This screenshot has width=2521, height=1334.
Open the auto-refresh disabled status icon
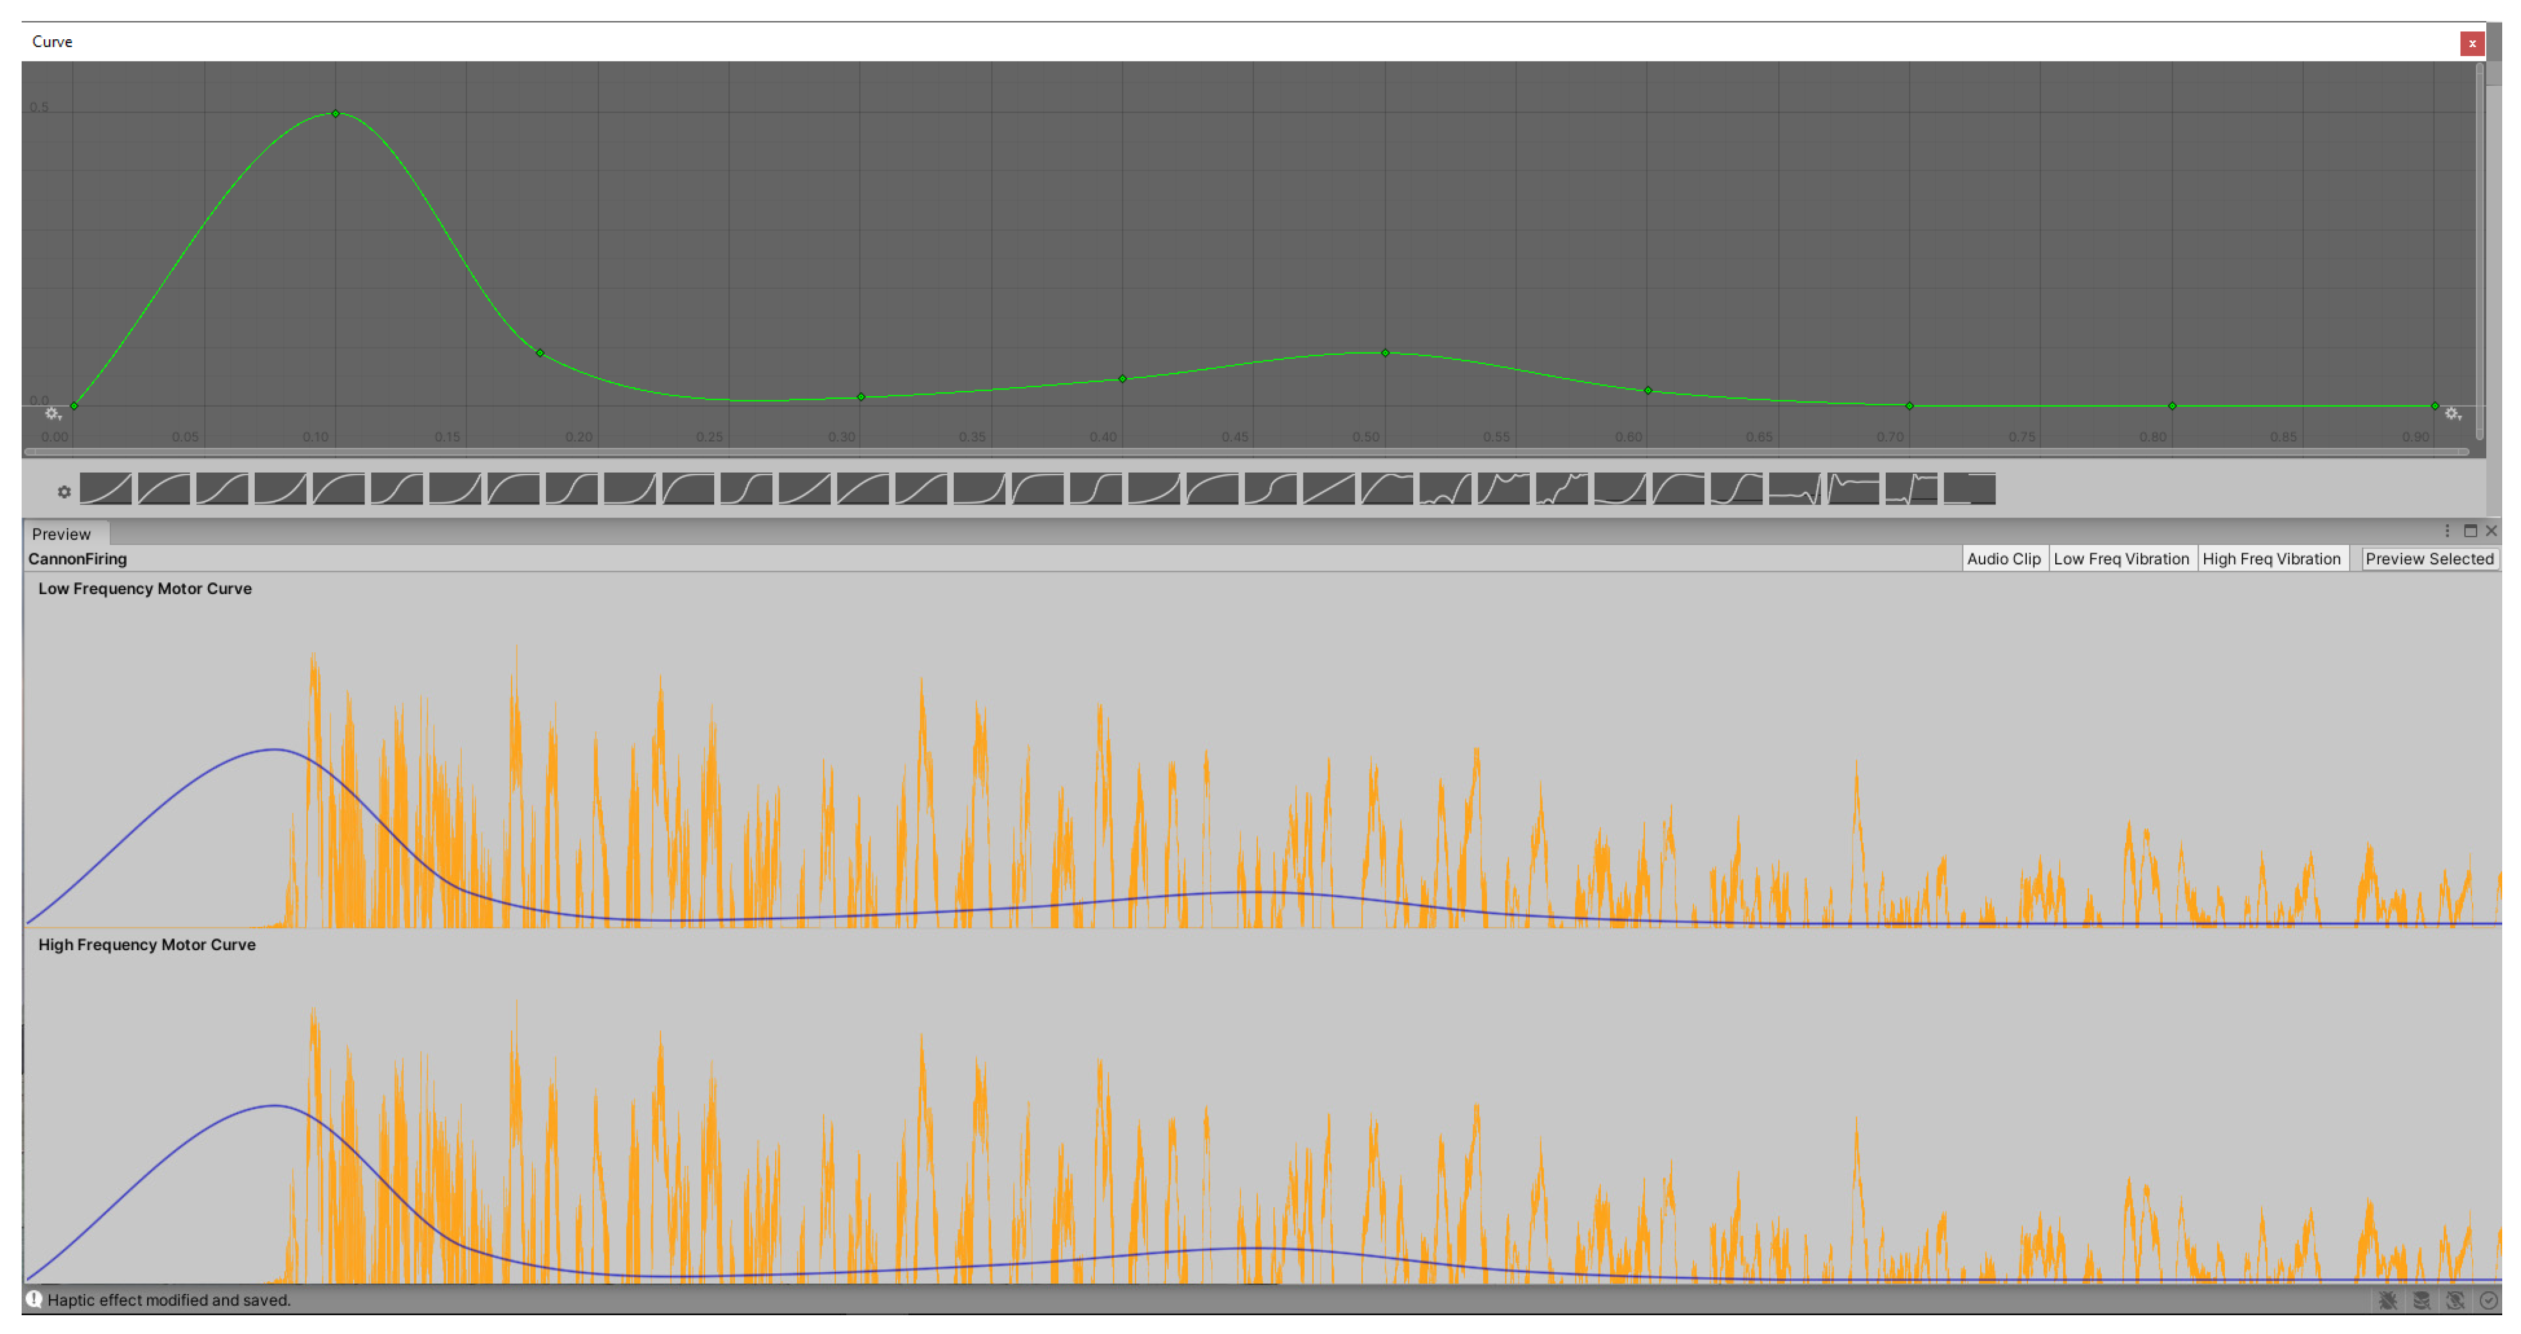point(2454,1300)
